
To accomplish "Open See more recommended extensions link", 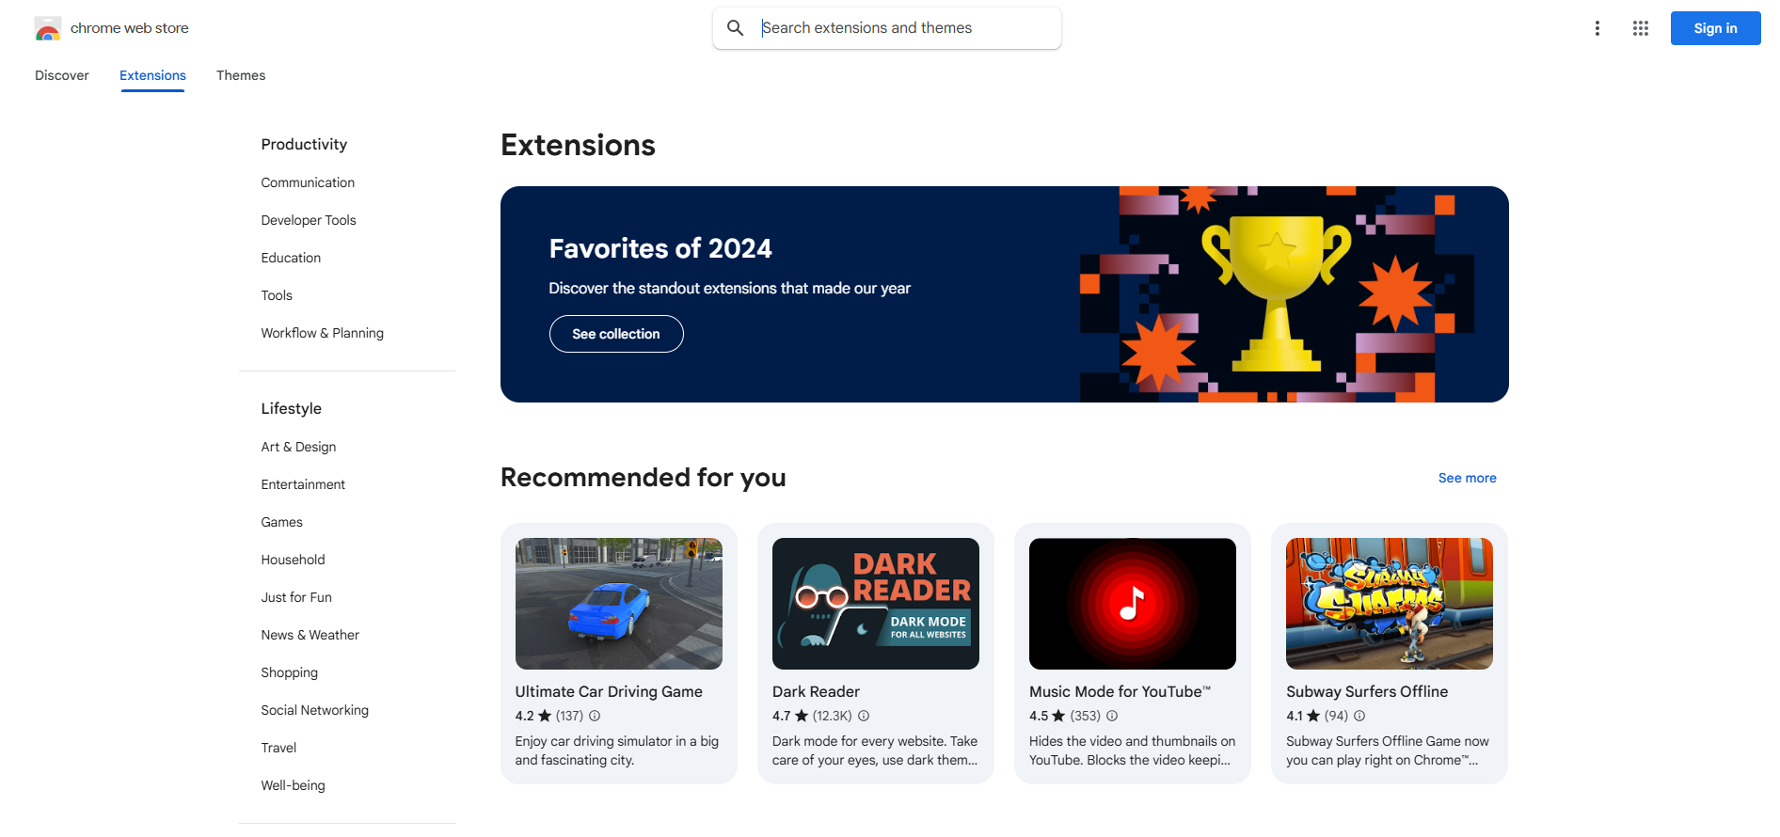I will point(1467,478).
